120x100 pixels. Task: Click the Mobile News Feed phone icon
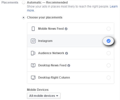[x=33, y=29]
